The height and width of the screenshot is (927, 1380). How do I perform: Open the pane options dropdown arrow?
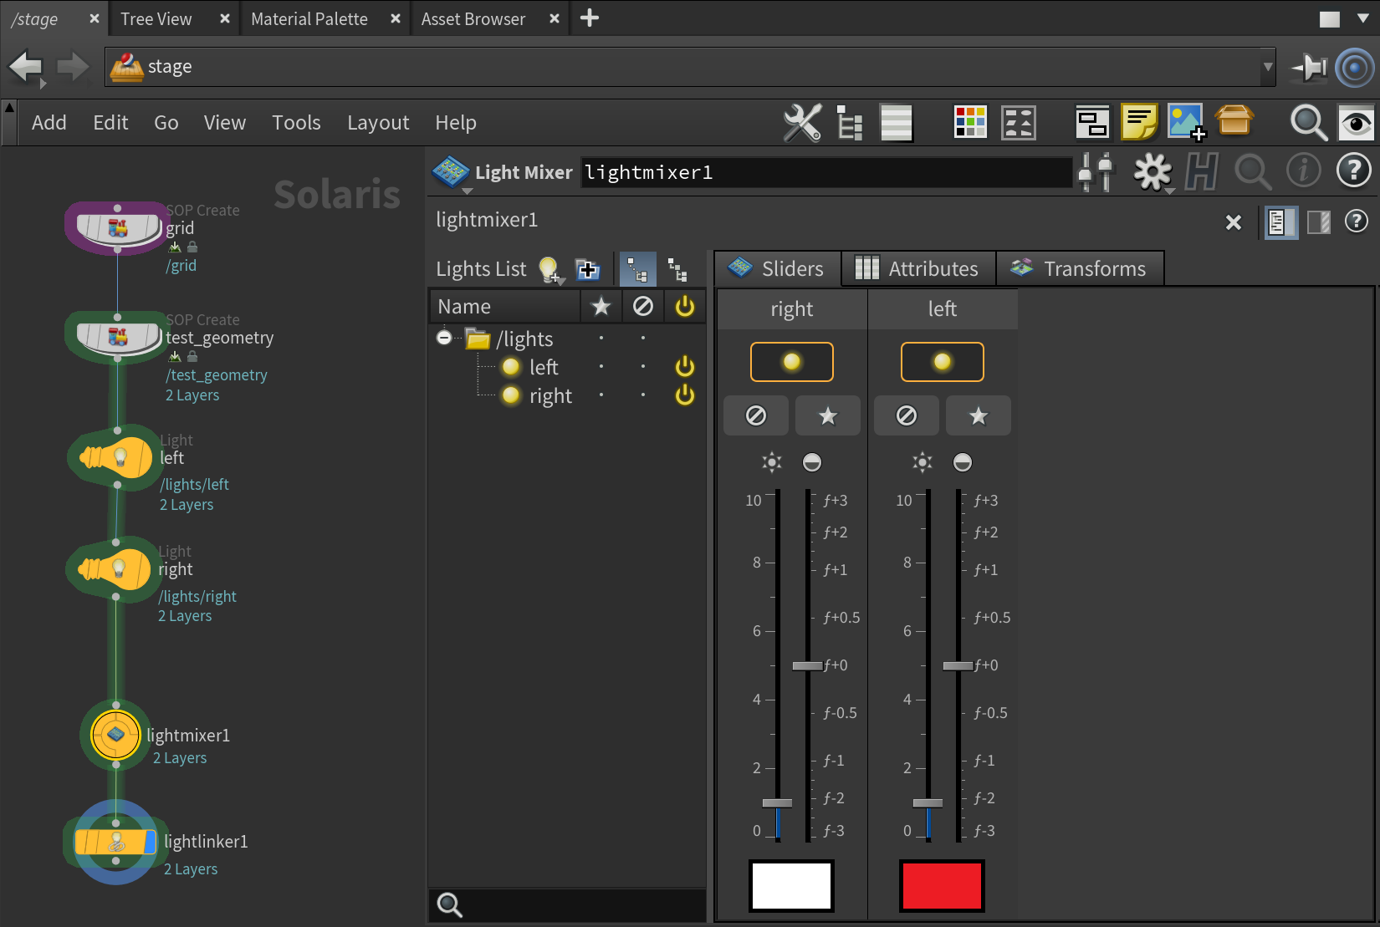(1362, 18)
